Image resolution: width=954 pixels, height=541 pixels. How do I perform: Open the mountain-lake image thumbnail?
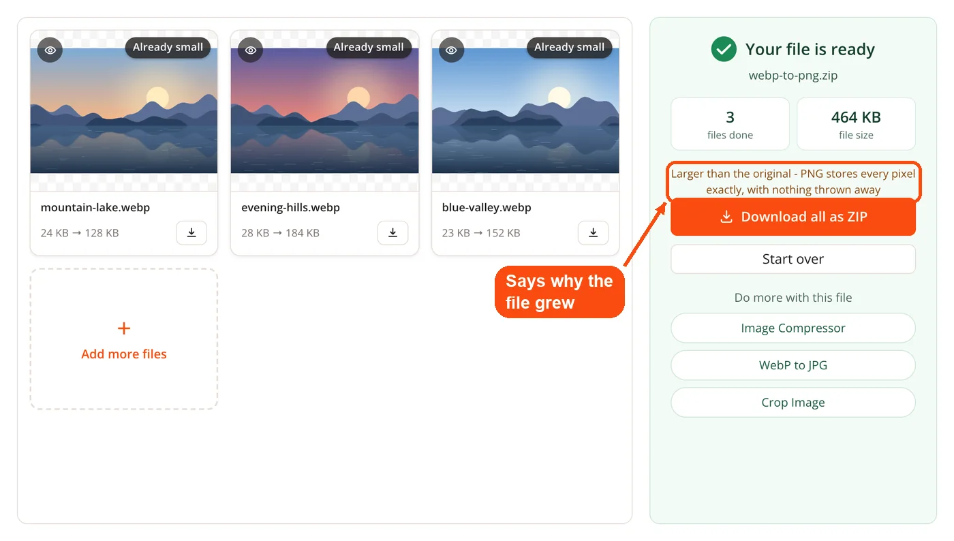click(124, 111)
